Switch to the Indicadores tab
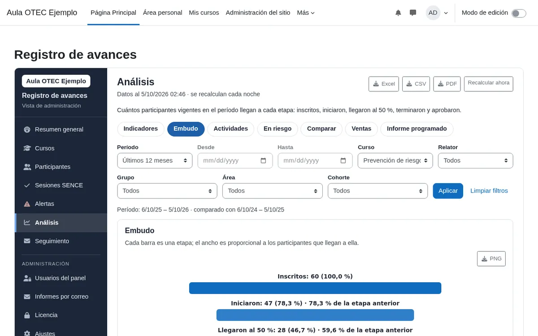The height and width of the screenshot is (336, 538). (x=141, y=129)
